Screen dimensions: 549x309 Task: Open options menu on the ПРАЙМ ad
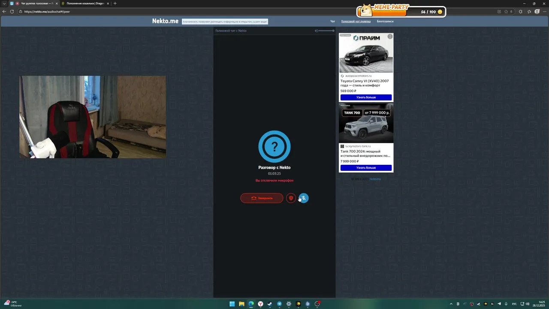[390, 36]
